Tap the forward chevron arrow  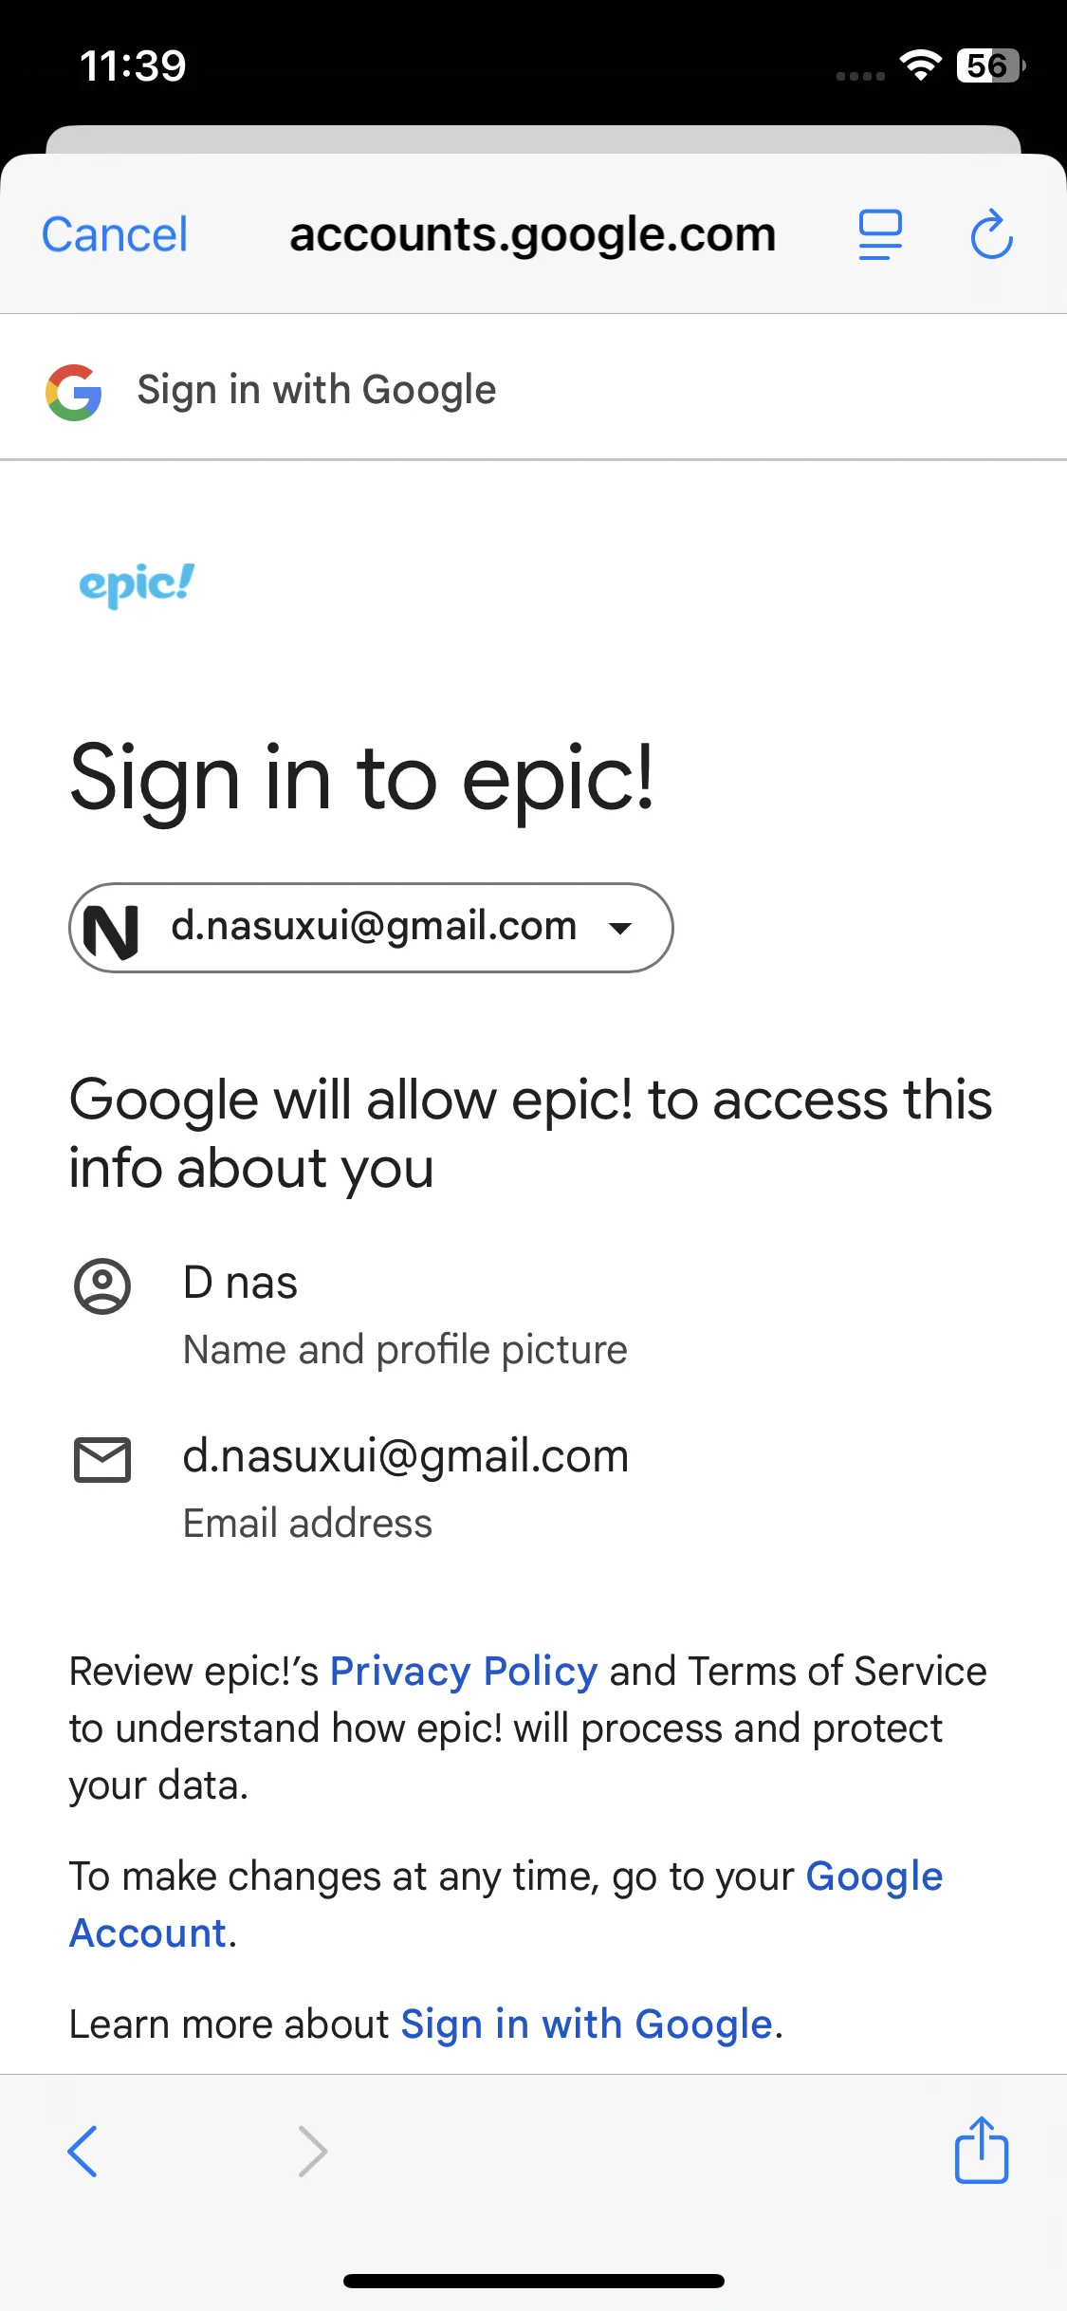312,2151
